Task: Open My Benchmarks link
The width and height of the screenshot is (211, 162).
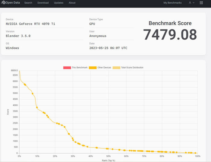Action: pyautogui.click(x=172, y=3)
